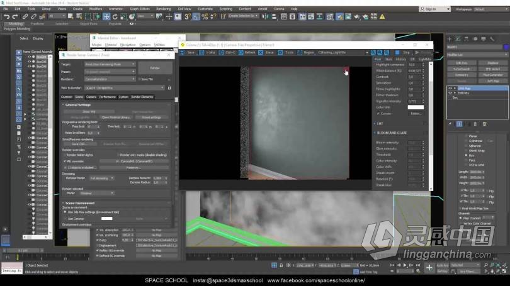Viewport: 510px width, 286px height.
Task: Undo the last action in main toolbar
Action: [x=6, y=16]
